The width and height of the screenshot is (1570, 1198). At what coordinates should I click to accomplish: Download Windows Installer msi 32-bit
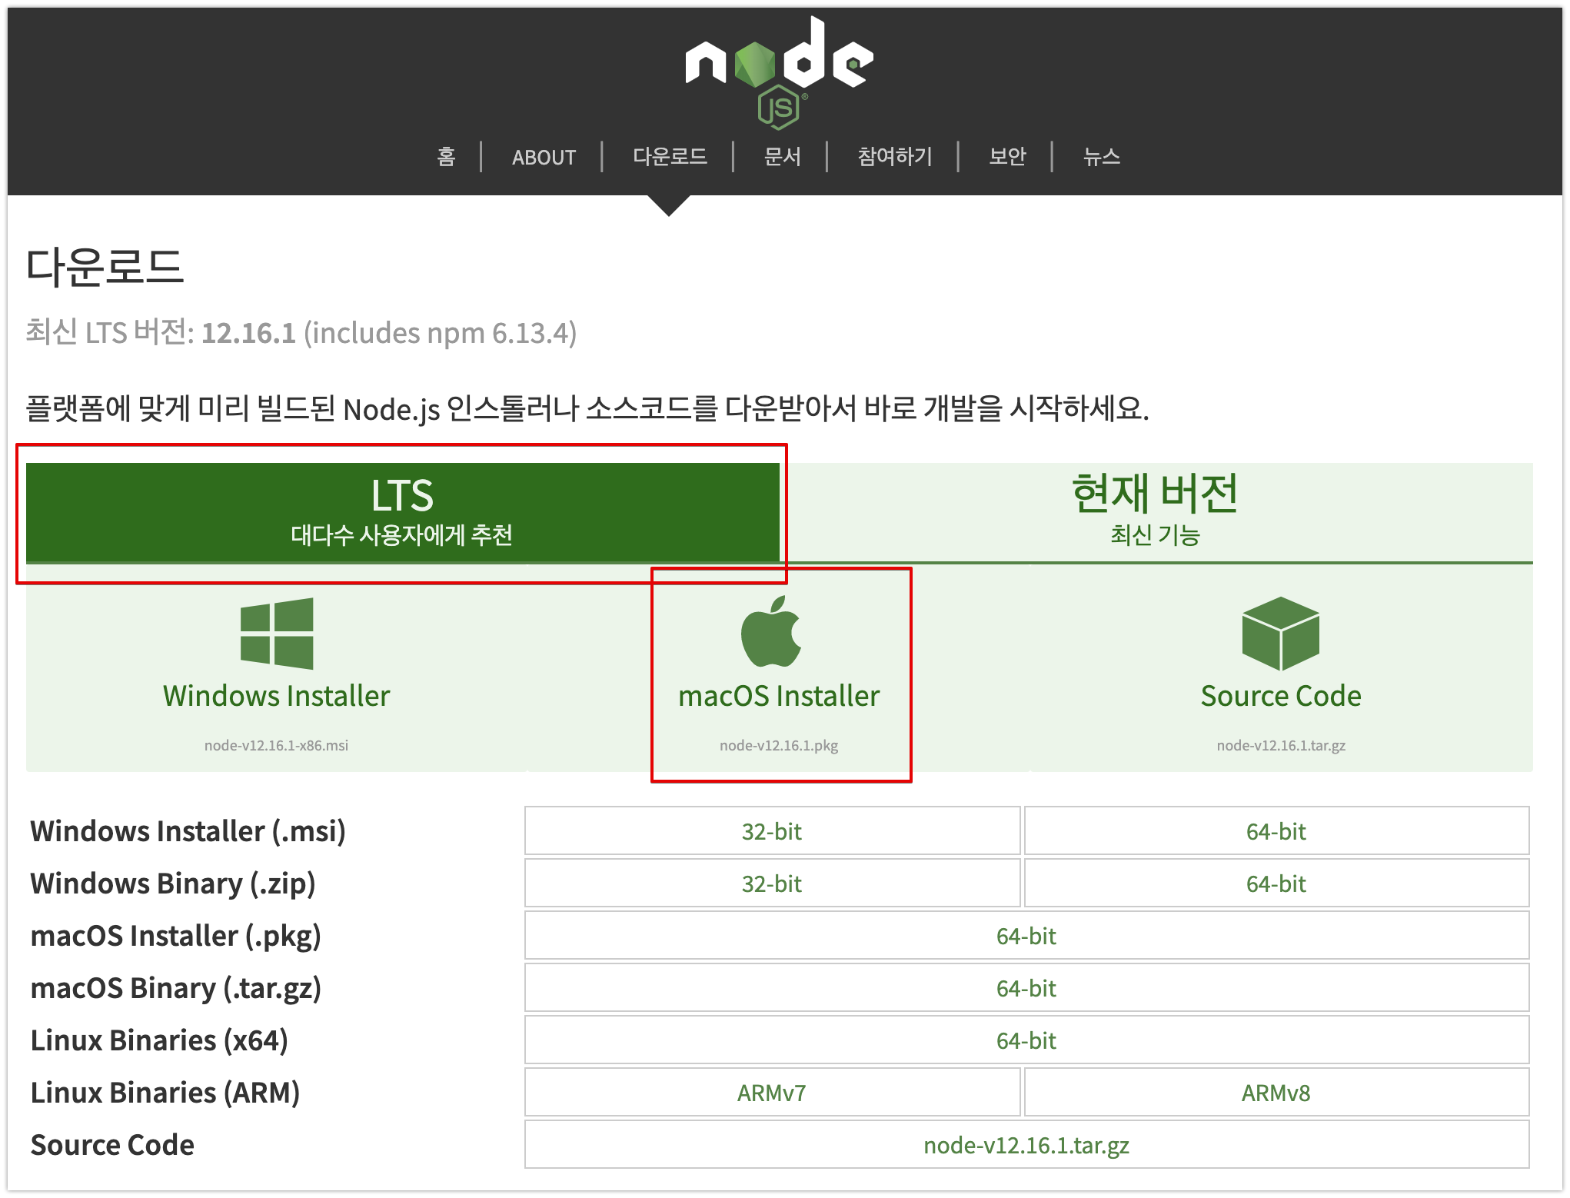(772, 831)
